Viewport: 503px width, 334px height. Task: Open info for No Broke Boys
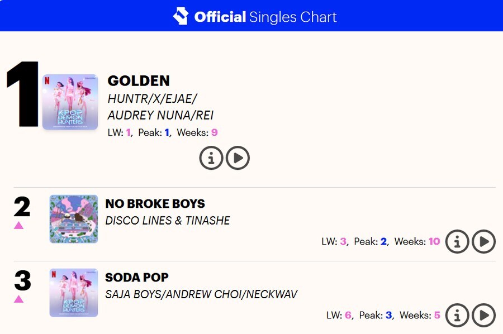tap(457, 242)
